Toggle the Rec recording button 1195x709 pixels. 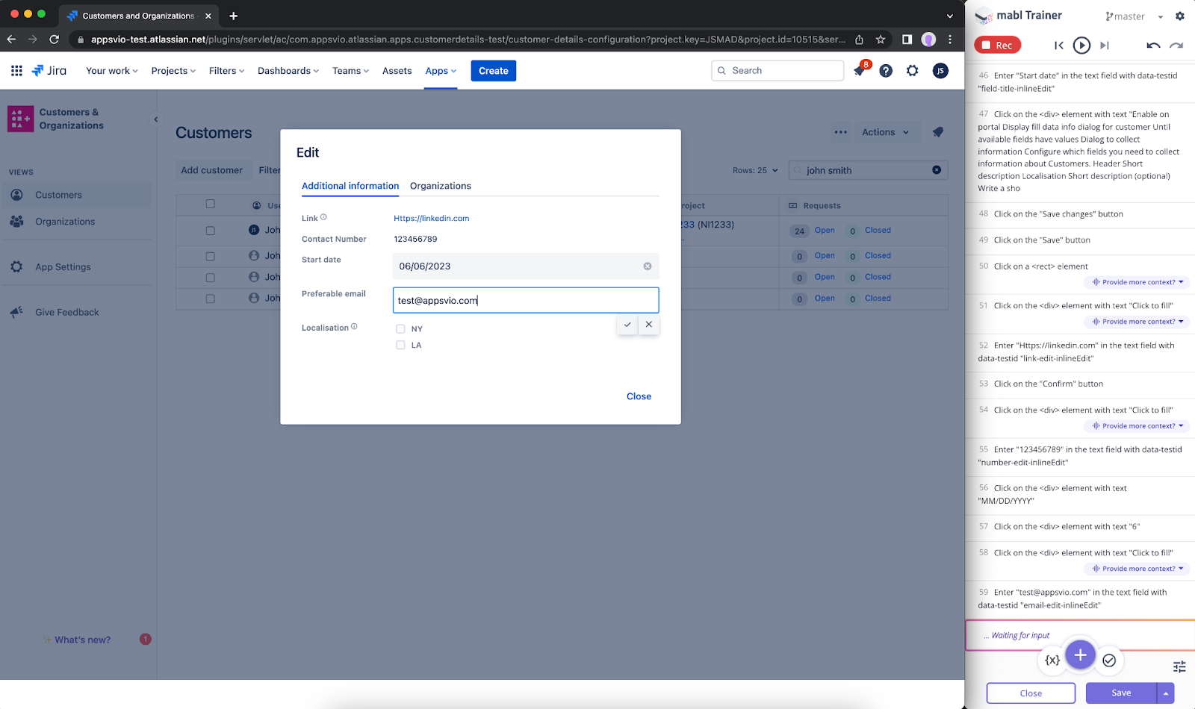(x=998, y=46)
